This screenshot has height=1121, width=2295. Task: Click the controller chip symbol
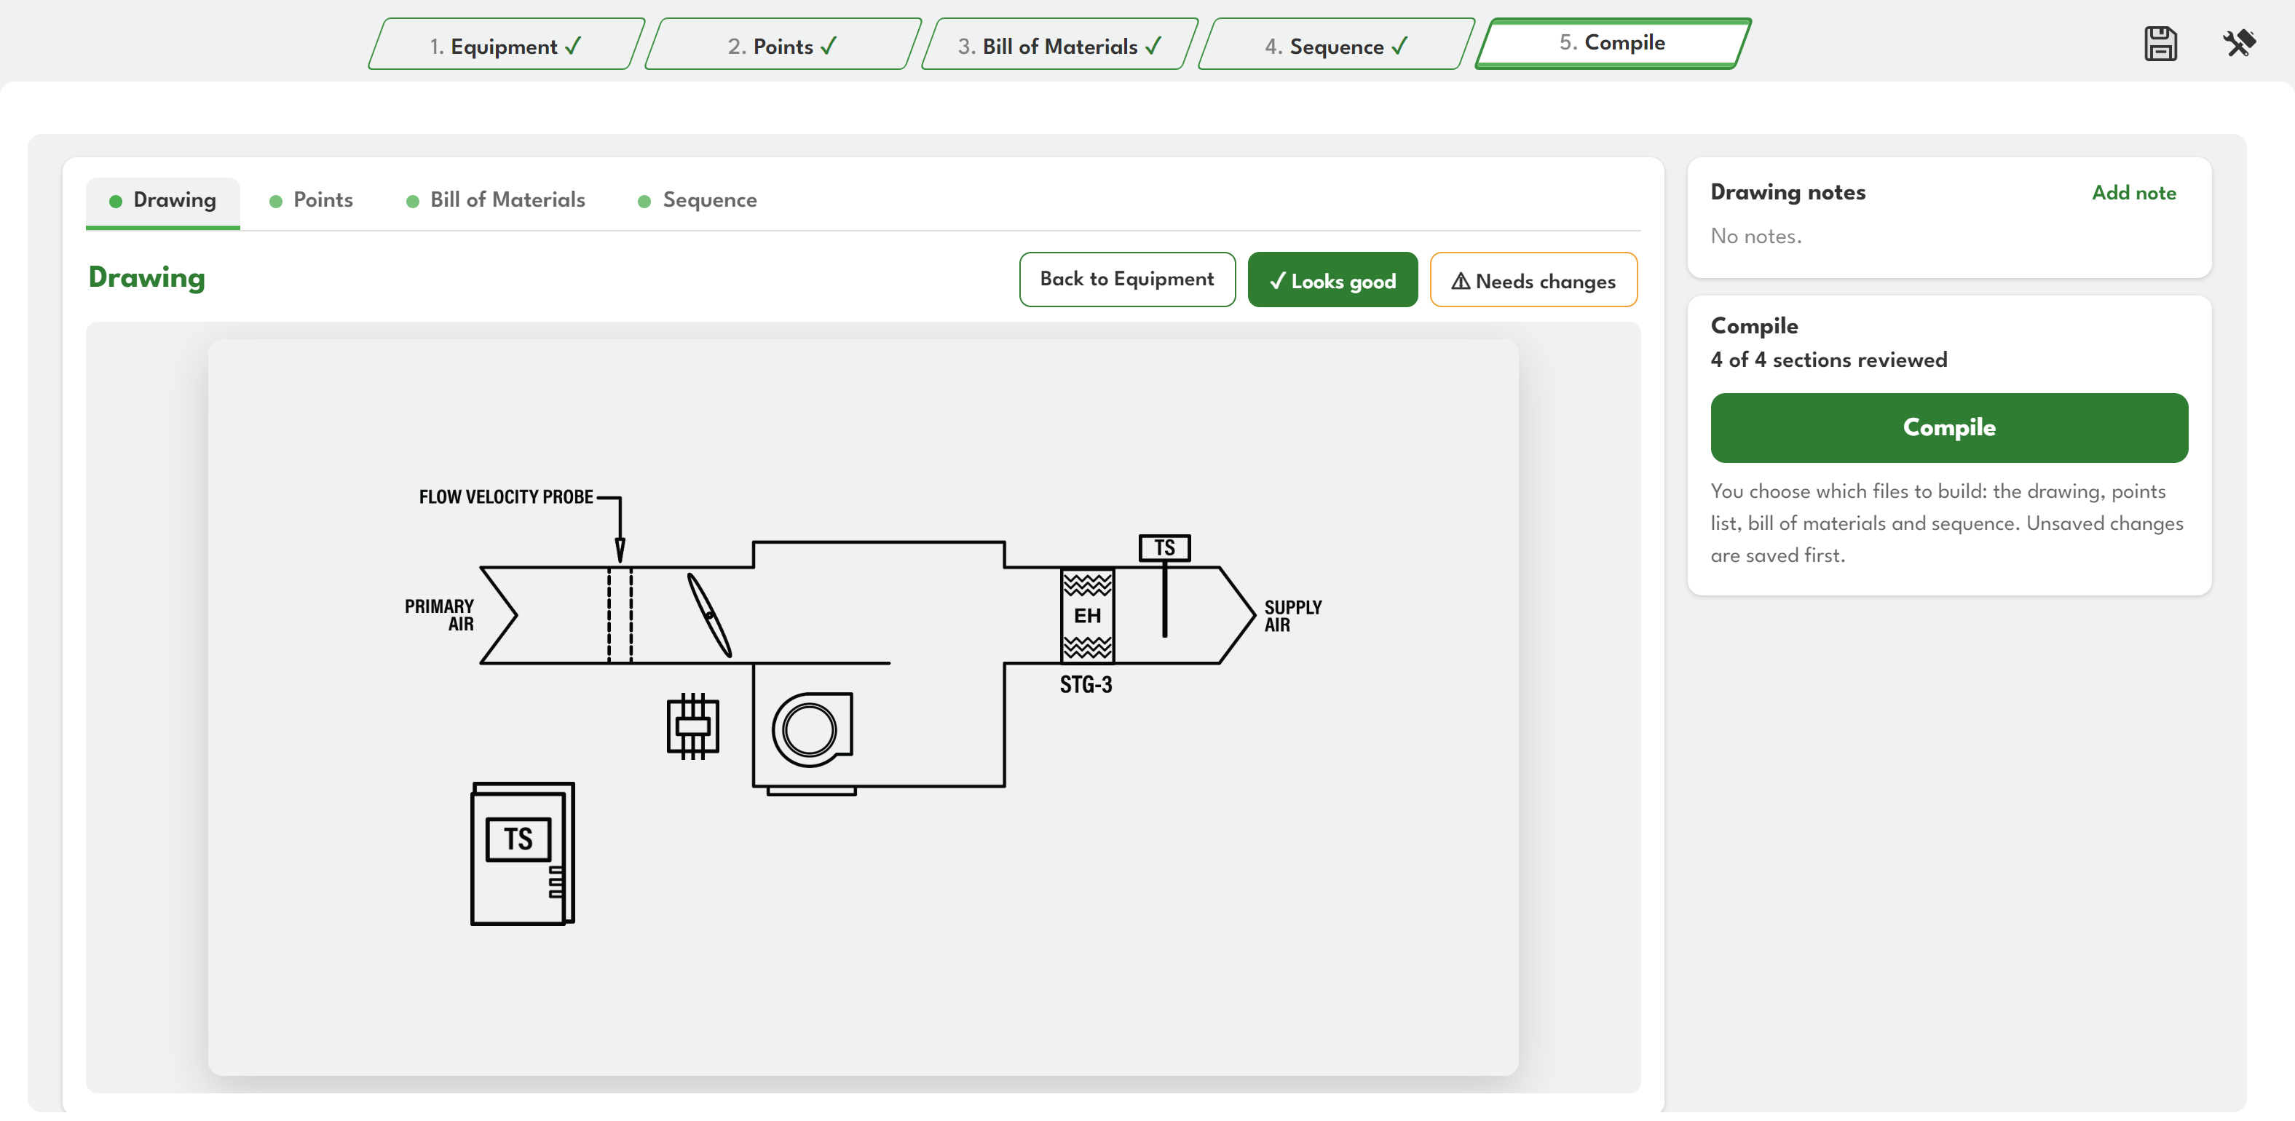pyautogui.click(x=692, y=726)
